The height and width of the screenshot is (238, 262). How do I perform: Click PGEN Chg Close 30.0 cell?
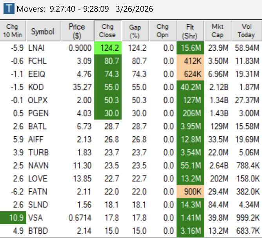108,114
